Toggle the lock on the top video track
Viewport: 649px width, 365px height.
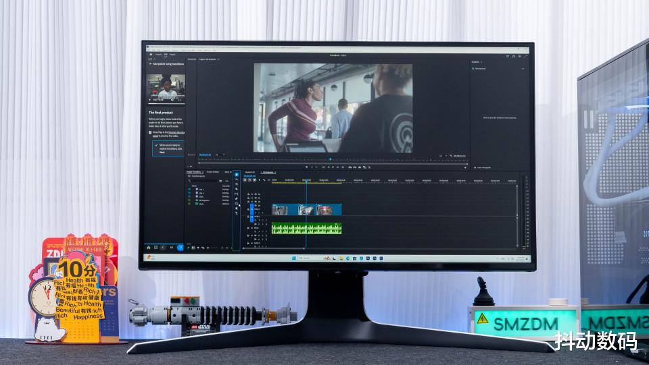(248, 194)
